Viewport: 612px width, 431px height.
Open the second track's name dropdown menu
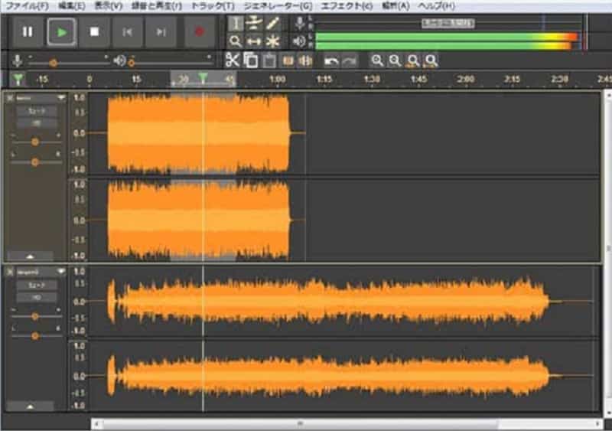coord(60,271)
